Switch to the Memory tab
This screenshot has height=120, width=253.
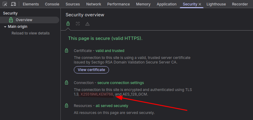143,4
